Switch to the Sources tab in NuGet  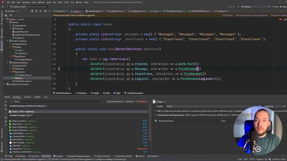coord(27,97)
